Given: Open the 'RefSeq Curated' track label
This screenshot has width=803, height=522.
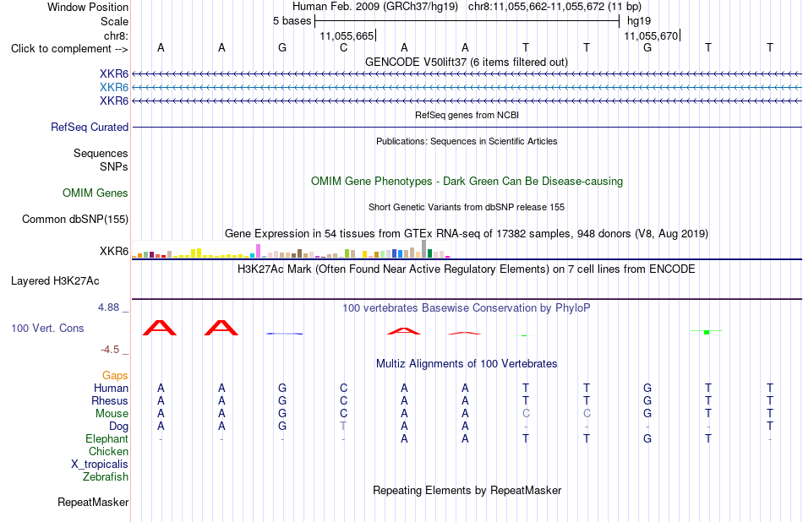Looking at the screenshot, I should pyautogui.click(x=89, y=127).
